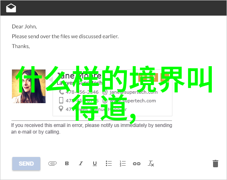
Task: Click the globe icon beside website
Action: (x=105, y=101)
